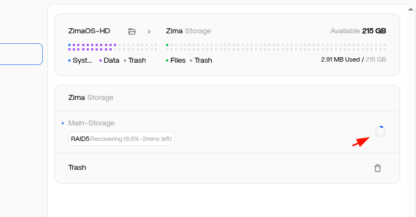Image resolution: width=416 pixels, height=217 pixels.
Task: Click the Trash legend under Zima Storage
Action: [201, 60]
